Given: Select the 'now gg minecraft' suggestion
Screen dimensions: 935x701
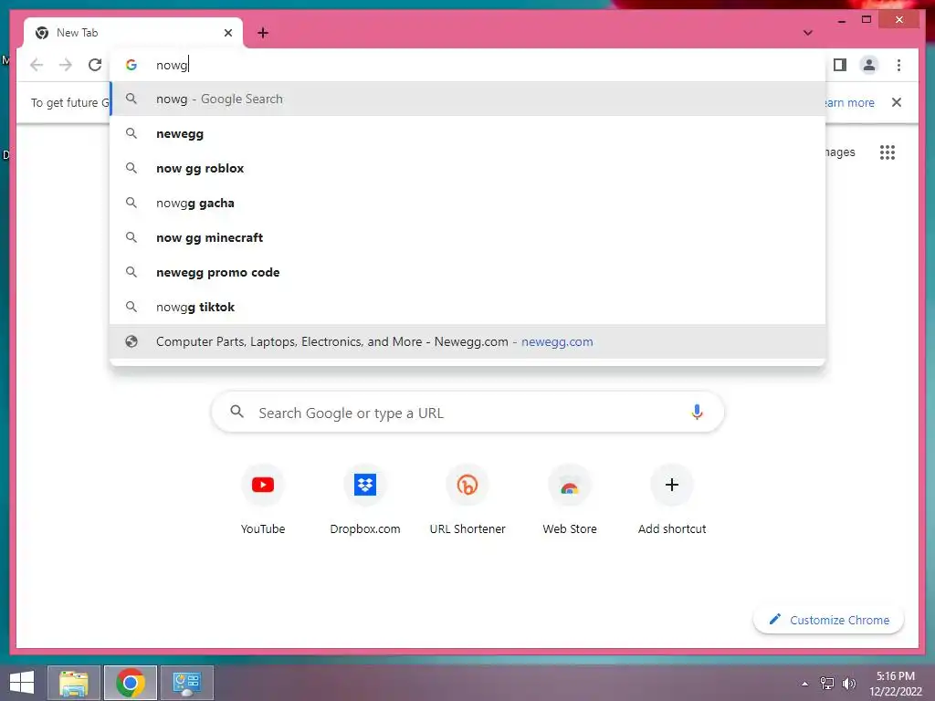Looking at the screenshot, I should [468, 237].
